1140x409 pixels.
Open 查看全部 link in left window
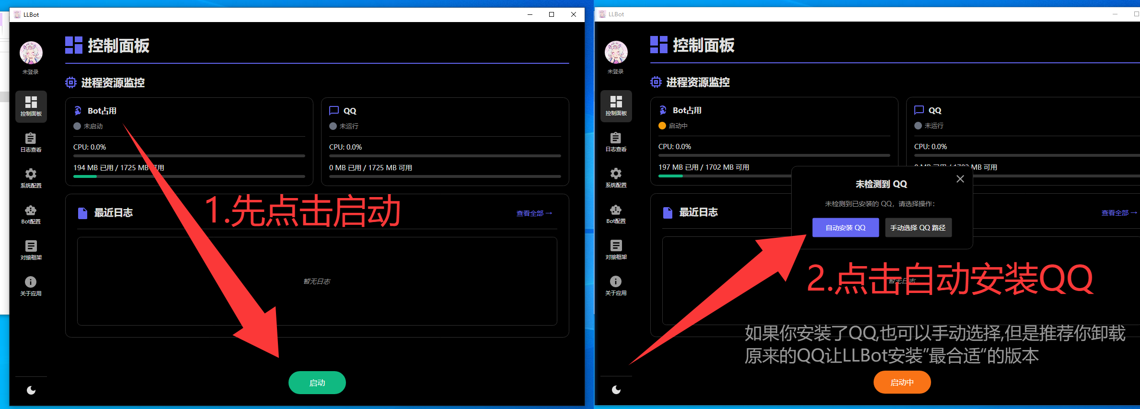click(534, 213)
